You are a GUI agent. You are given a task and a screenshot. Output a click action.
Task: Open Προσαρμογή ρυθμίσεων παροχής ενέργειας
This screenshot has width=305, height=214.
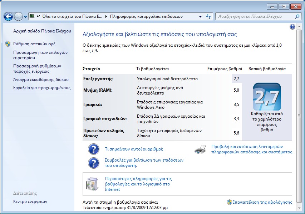tap(37, 69)
